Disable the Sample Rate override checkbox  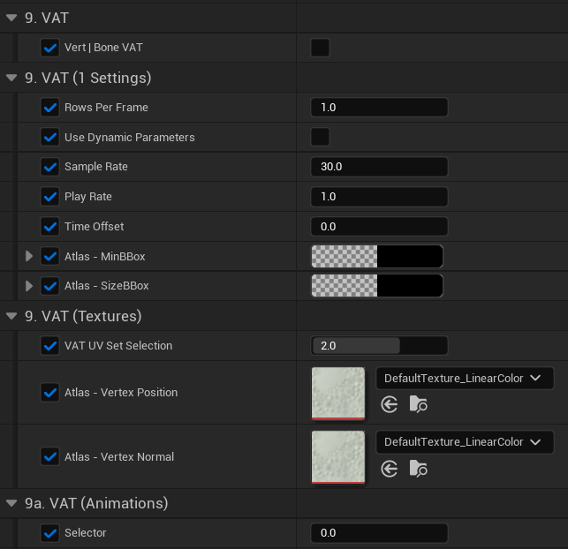coord(50,167)
